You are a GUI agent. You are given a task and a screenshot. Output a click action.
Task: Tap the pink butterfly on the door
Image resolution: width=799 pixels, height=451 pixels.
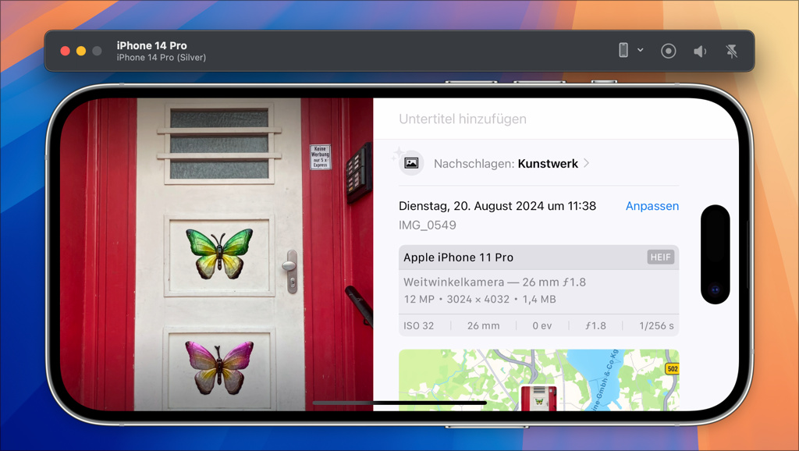coord(218,365)
